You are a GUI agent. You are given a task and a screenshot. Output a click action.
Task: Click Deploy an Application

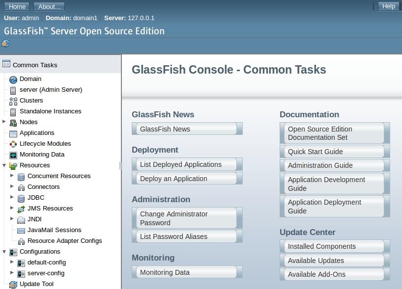[x=187, y=179]
